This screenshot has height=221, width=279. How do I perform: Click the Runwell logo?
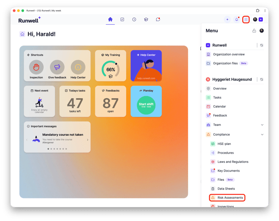point(30,20)
